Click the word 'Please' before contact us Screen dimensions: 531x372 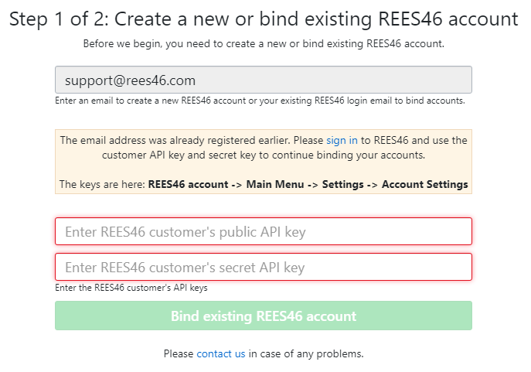178,353
